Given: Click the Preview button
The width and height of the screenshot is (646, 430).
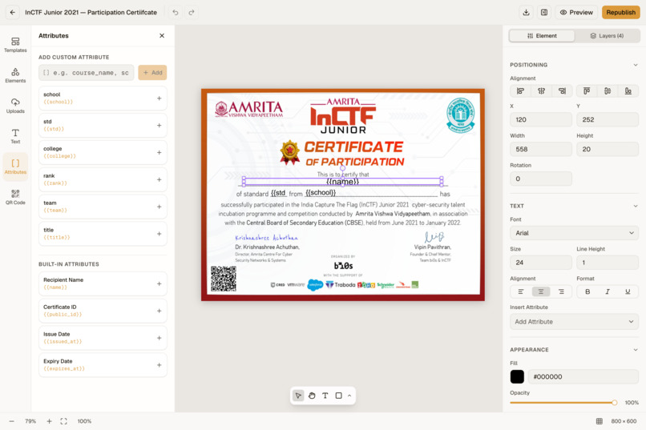Looking at the screenshot, I should tap(576, 12).
